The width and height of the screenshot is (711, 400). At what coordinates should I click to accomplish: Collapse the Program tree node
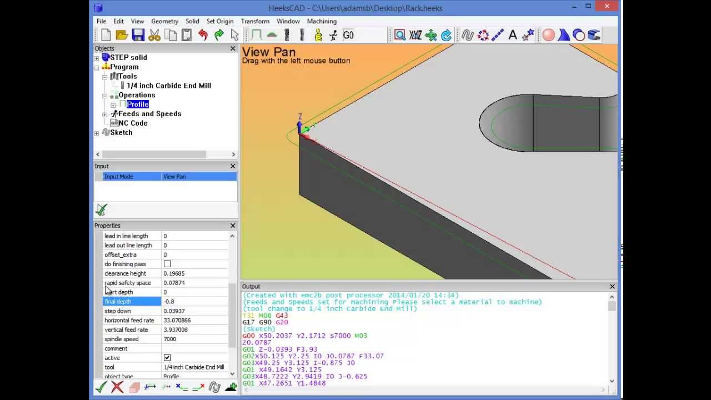97,67
